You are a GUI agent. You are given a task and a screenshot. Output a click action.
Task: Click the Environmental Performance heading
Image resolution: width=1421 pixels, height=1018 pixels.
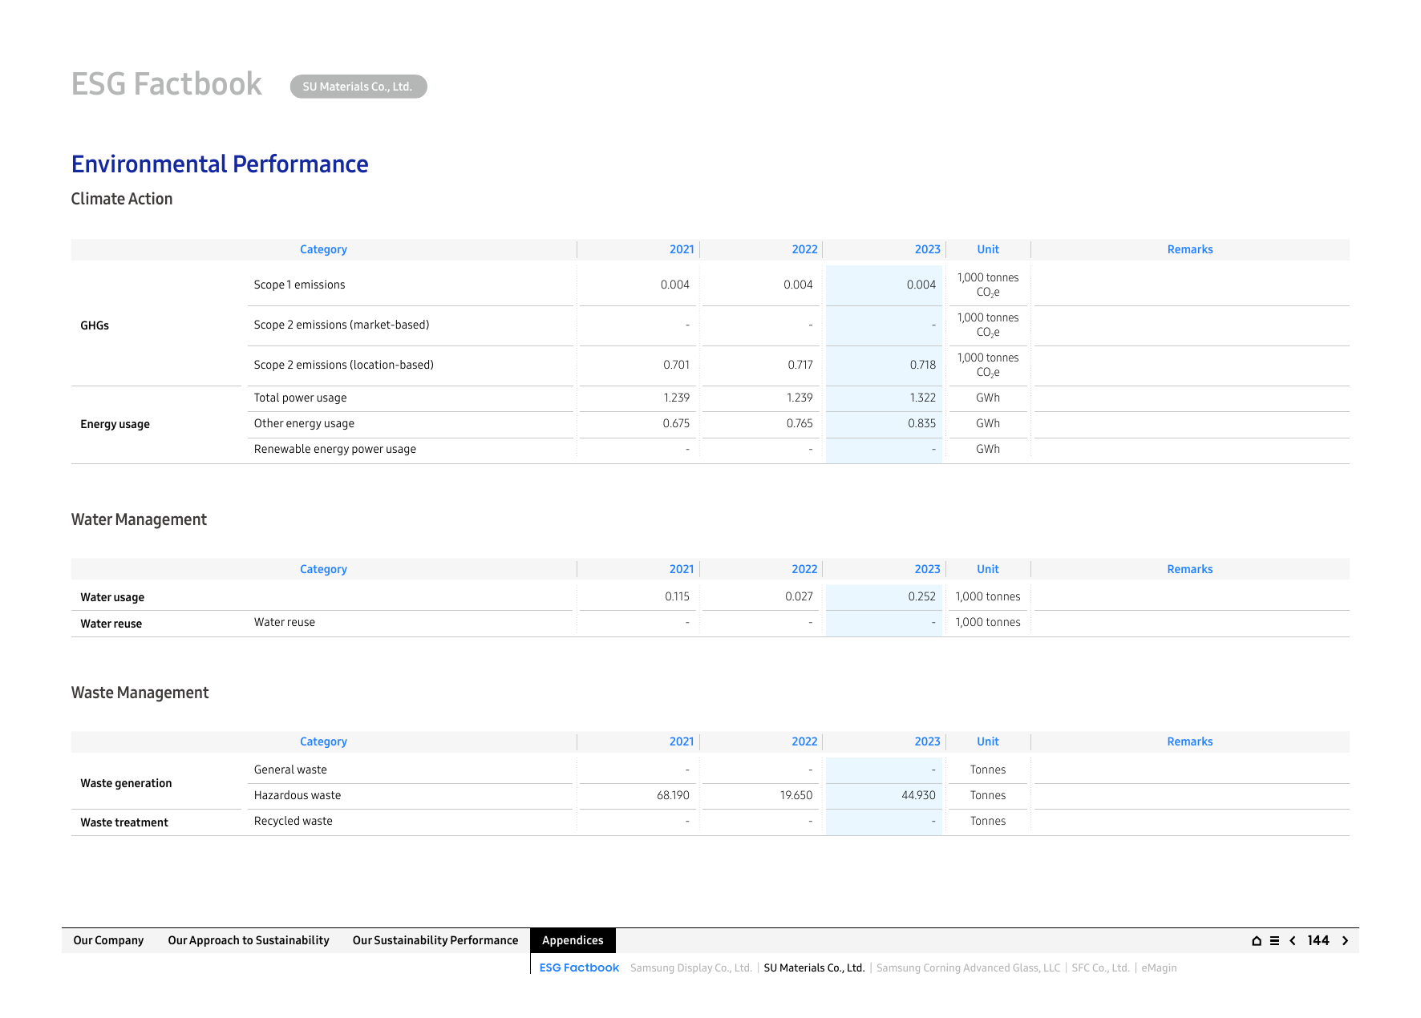coord(220,164)
